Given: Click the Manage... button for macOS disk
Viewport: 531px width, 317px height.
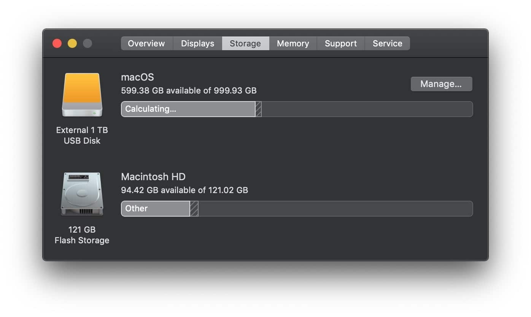Looking at the screenshot, I should pos(441,84).
